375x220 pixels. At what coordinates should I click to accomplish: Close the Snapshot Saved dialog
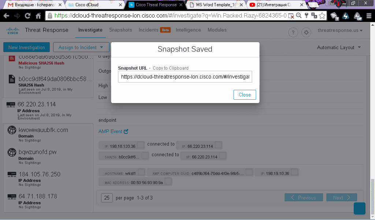245,95
